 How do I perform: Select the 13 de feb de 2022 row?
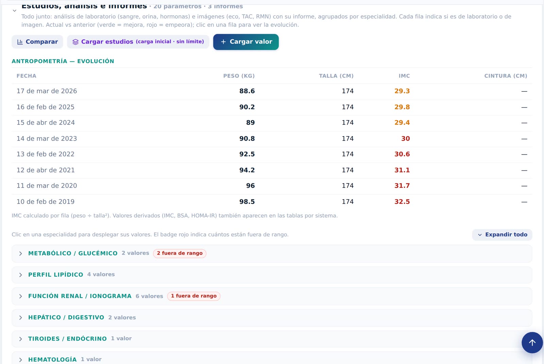tap(272, 154)
